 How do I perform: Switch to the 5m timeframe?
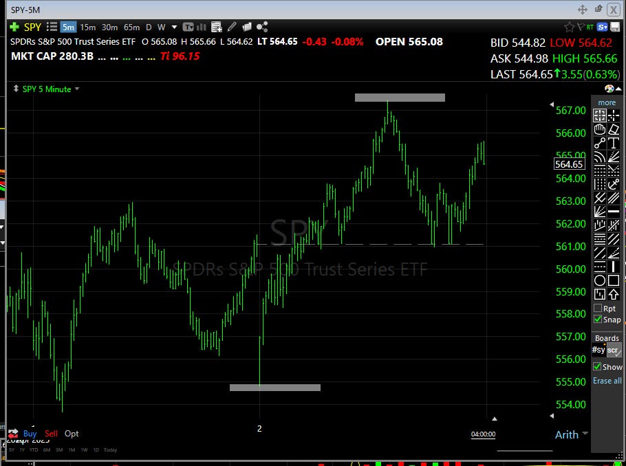(x=68, y=27)
